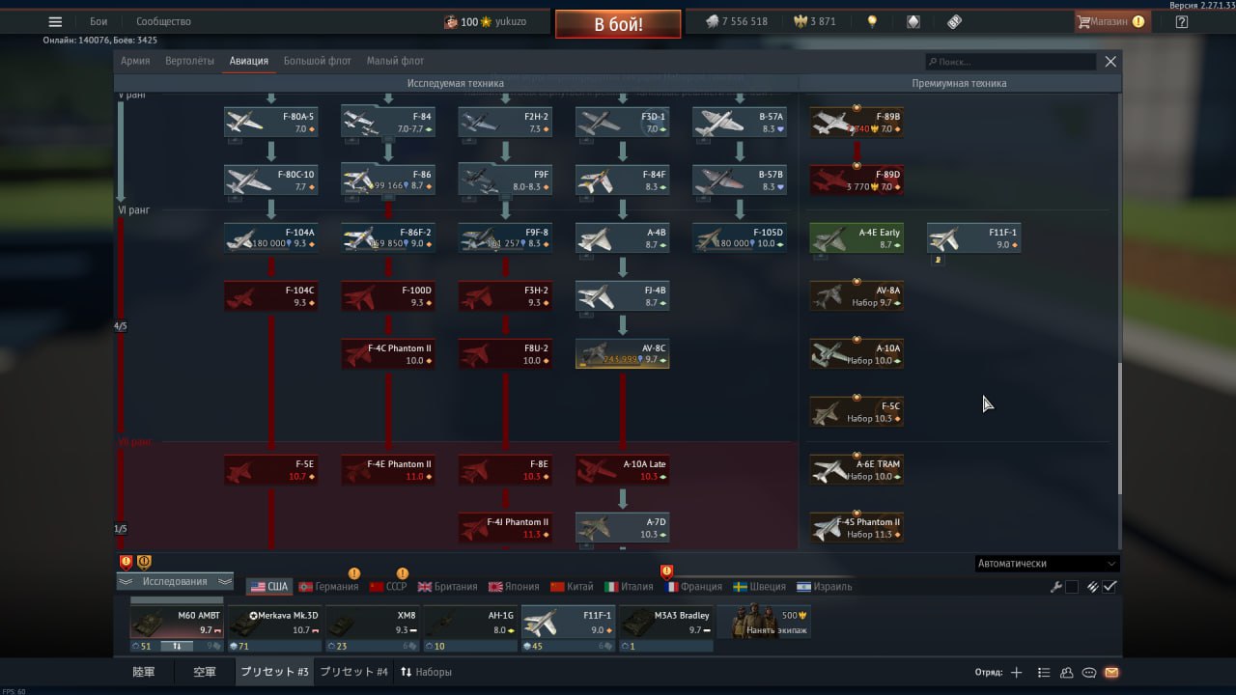1236x695 pixels.
Task: Select the A-4E Early premium aircraft
Action: (x=857, y=237)
